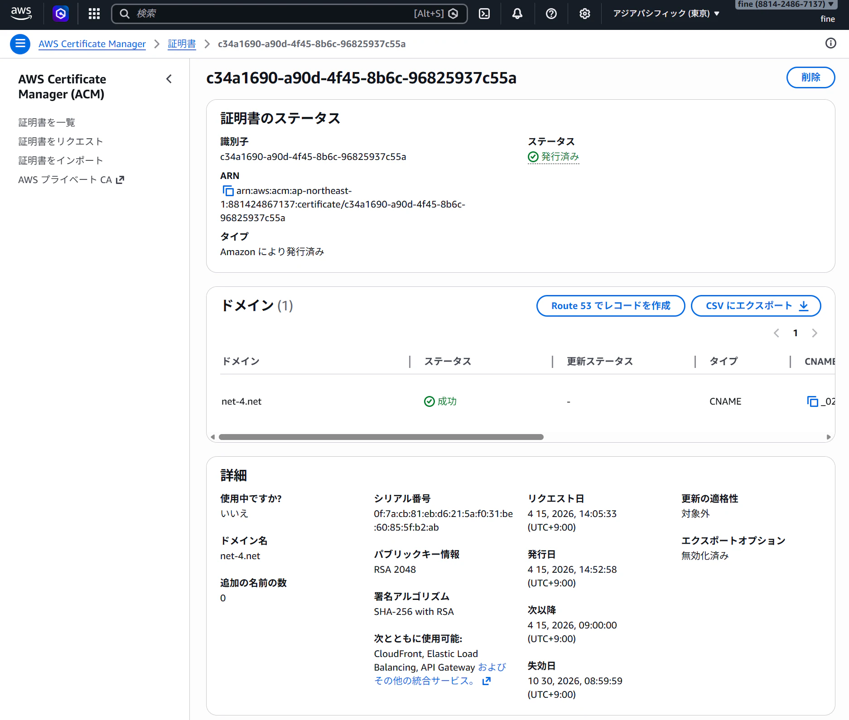
Task: Click CSV にエクスポート button
Action: [756, 306]
